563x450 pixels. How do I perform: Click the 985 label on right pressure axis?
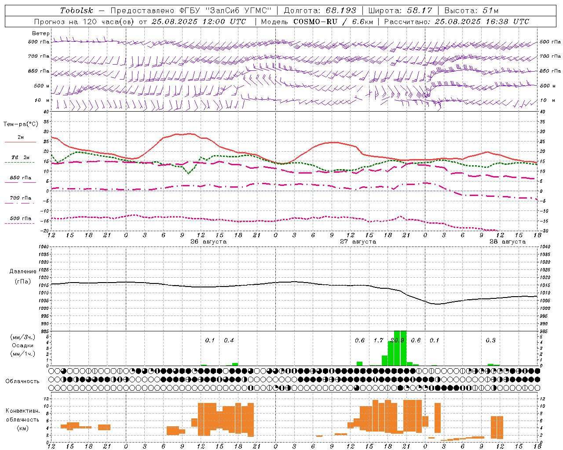[x=544, y=331]
